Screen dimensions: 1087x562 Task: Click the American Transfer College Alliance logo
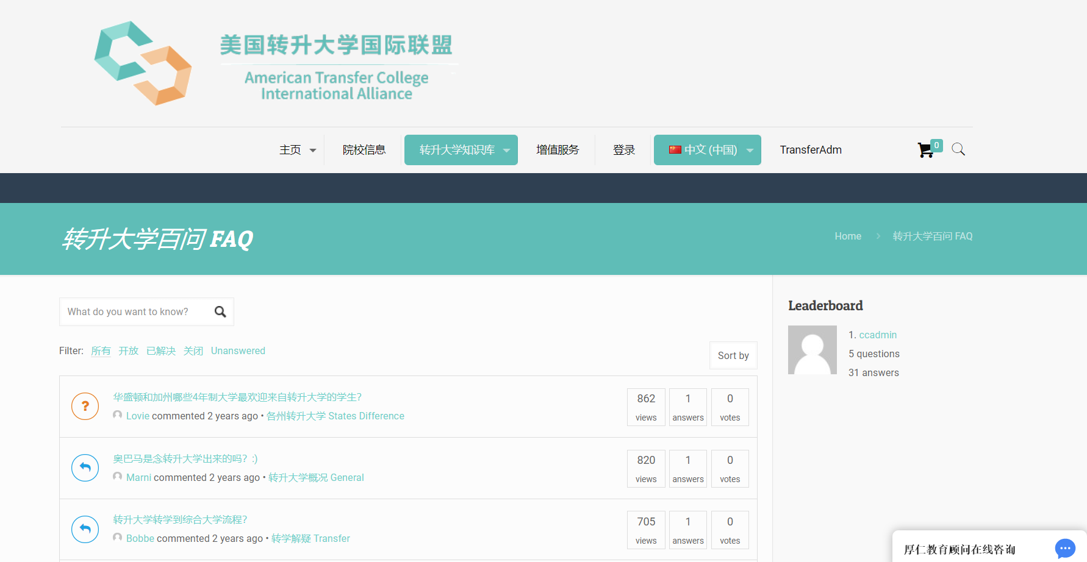click(x=276, y=63)
